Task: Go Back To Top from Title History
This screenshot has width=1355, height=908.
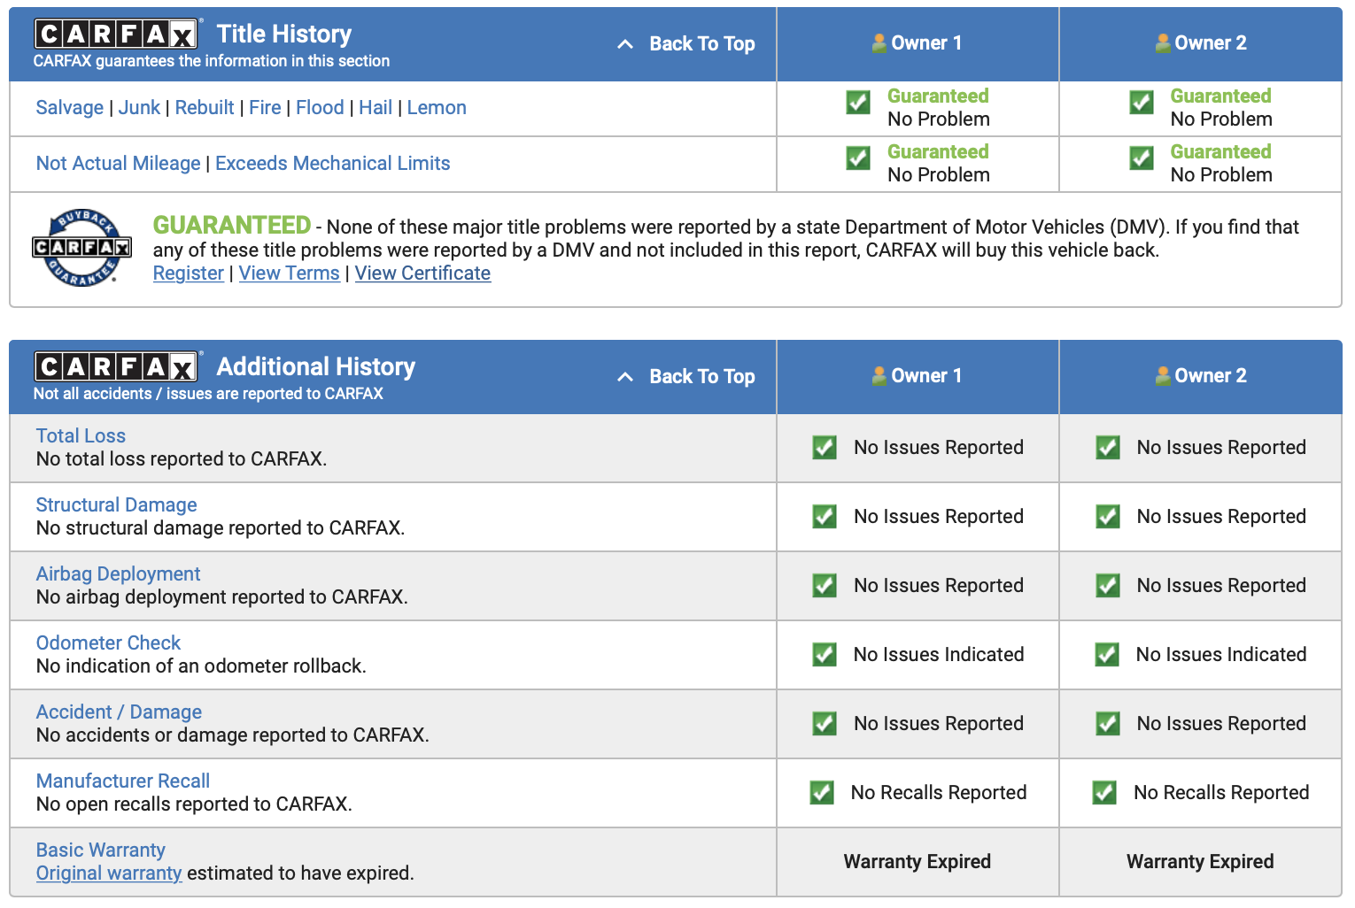Action: tap(702, 43)
